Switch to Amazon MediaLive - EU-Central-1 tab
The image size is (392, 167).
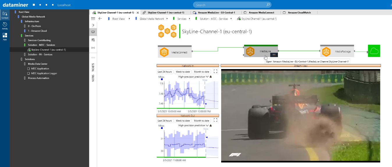tap(216, 13)
